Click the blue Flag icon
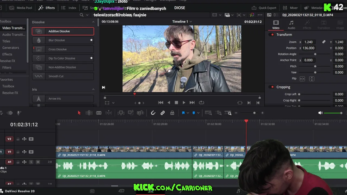The height and width of the screenshot is (195, 347). tap(183, 113)
